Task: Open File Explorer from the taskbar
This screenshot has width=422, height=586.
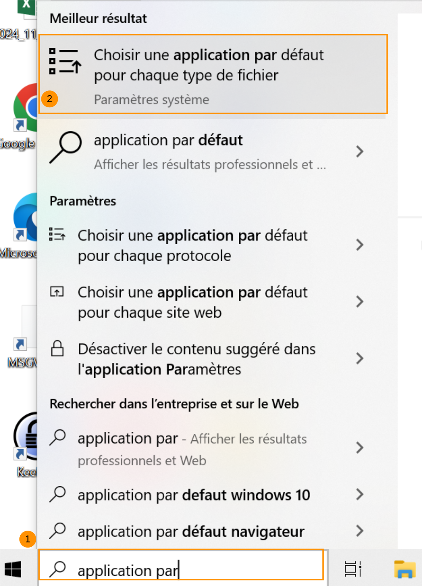Action: pos(404,569)
